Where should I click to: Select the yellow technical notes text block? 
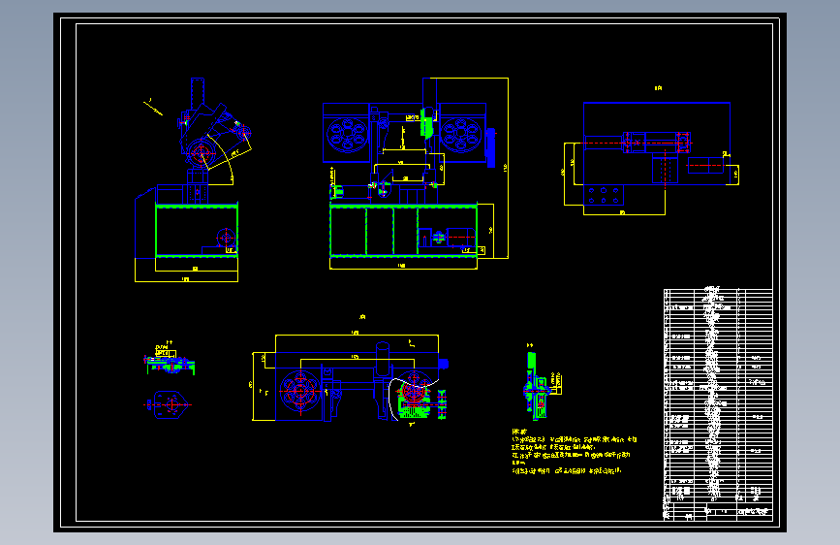pyautogui.click(x=574, y=451)
